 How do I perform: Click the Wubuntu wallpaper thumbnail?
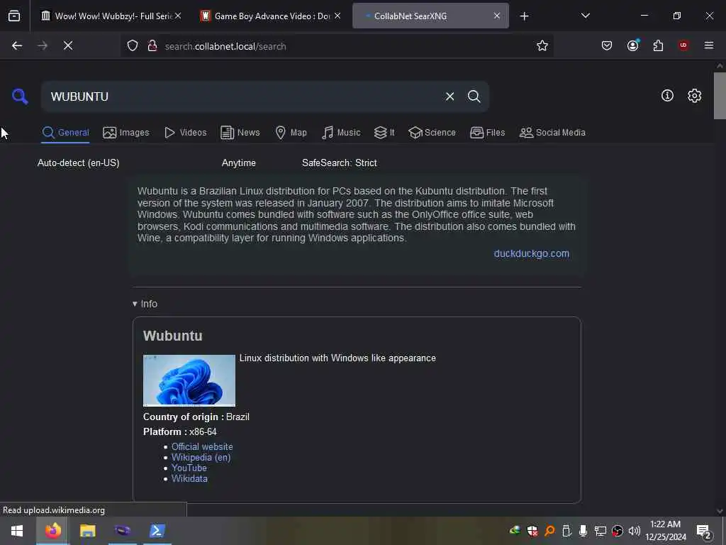(x=189, y=380)
